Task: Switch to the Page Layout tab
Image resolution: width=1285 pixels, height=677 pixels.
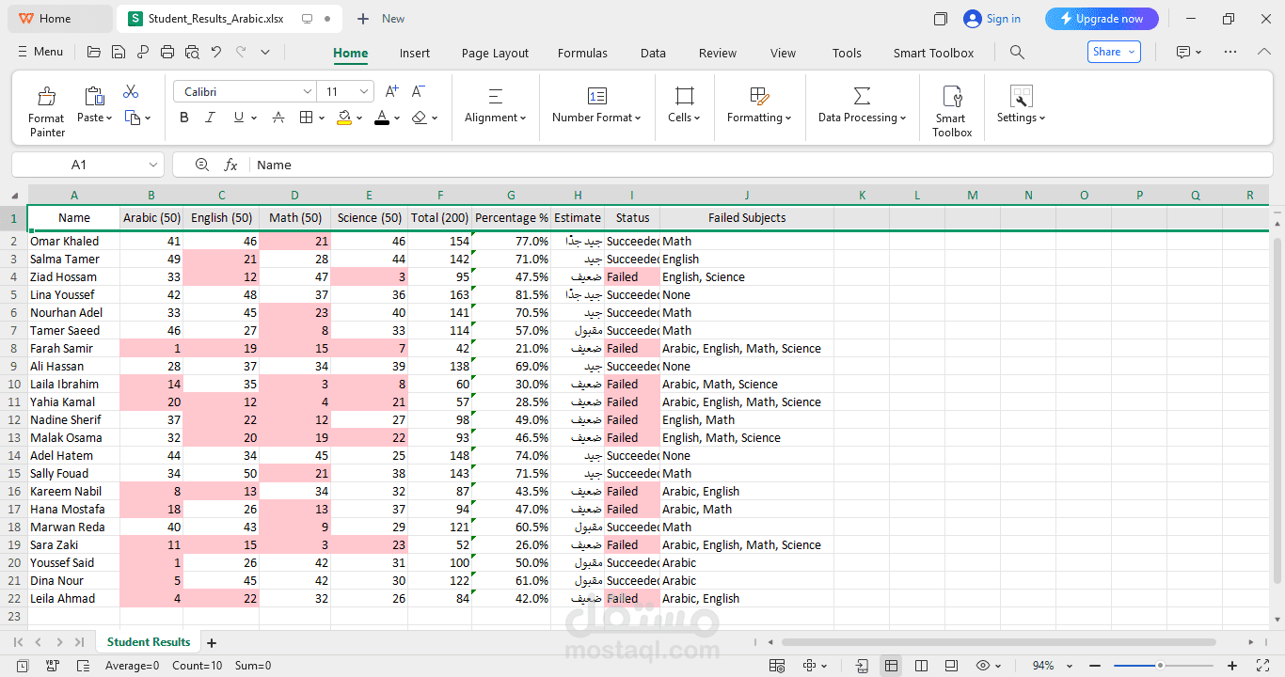Action: (495, 54)
